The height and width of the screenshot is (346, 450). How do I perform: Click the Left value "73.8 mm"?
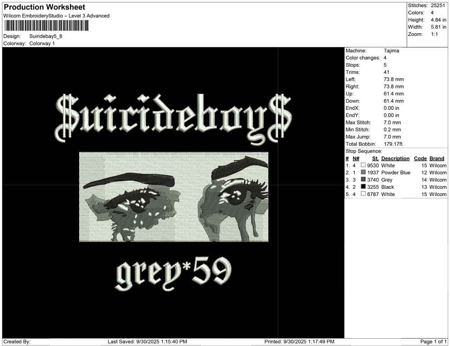[394, 79]
